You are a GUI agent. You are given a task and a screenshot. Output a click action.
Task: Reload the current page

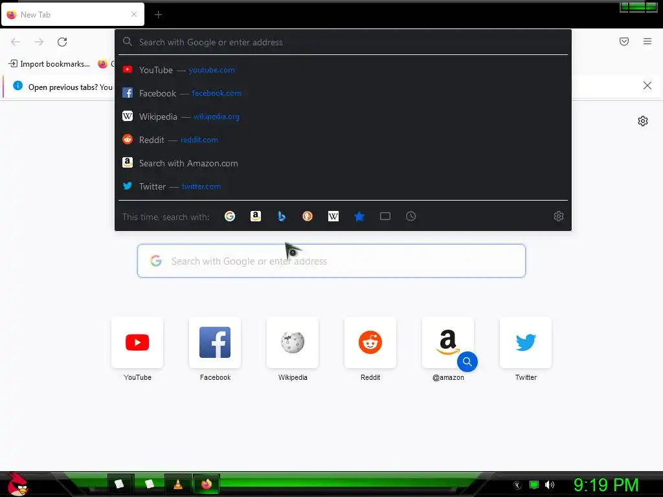coord(62,42)
